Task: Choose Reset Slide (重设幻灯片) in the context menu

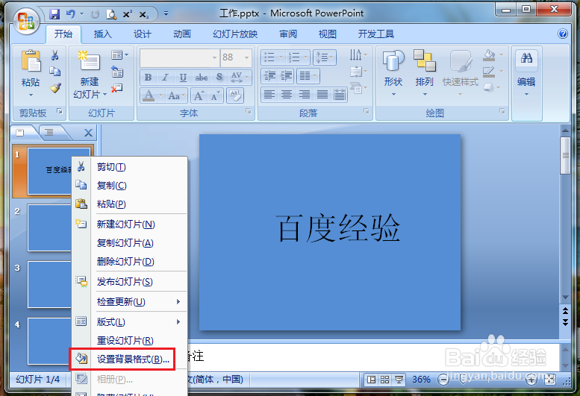Action: point(129,341)
